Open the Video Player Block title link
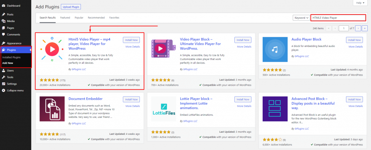The image size is (371, 150). pyautogui.click(x=200, y=44)
